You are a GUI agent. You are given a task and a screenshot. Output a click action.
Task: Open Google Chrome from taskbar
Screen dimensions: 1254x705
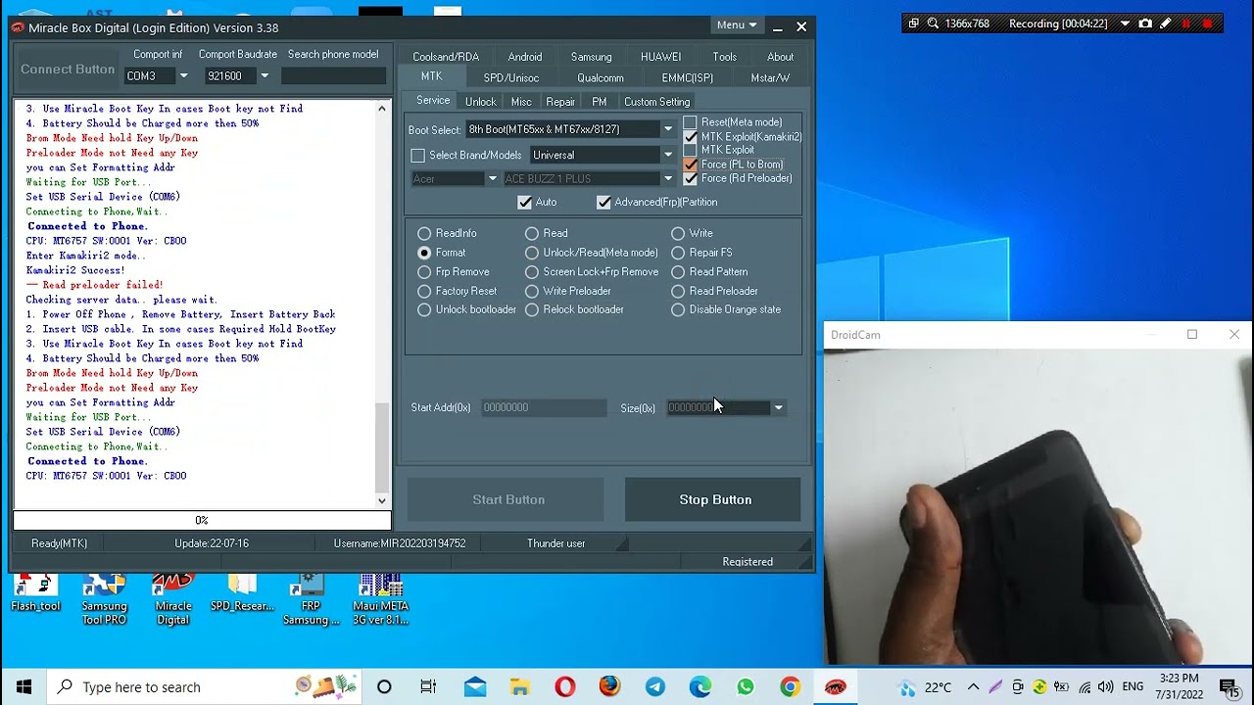790,686
